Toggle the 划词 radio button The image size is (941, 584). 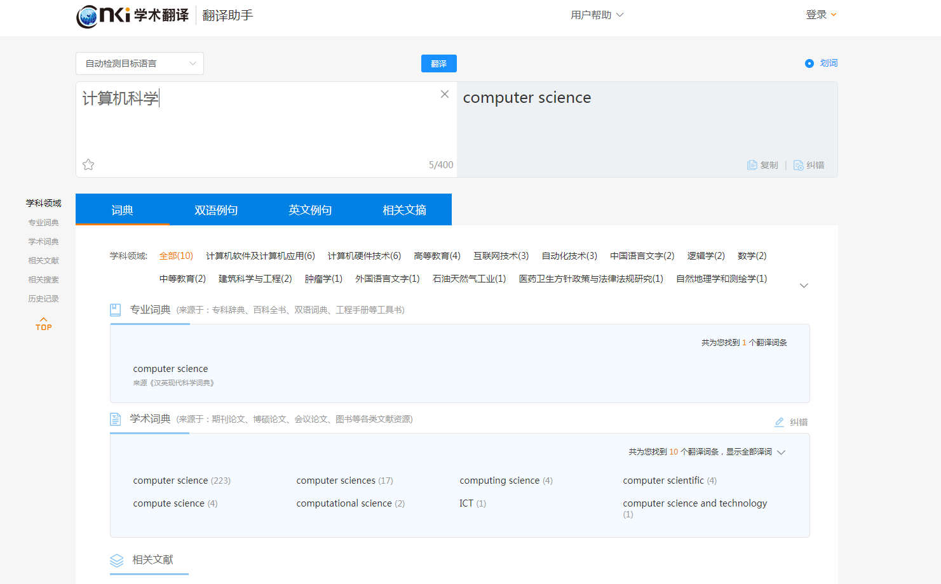809,63
